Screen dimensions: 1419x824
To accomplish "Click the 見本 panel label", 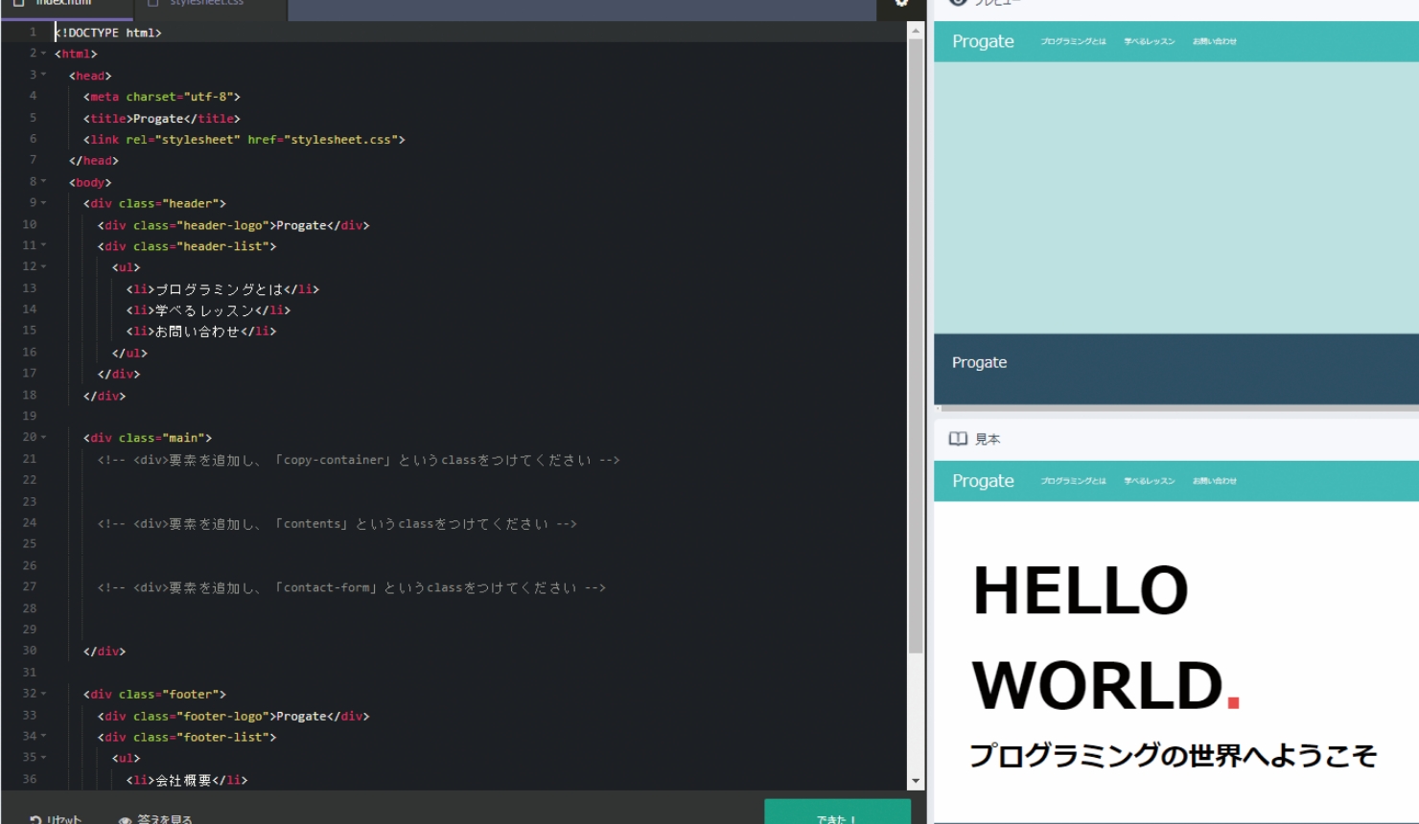I will click(988, 439).
